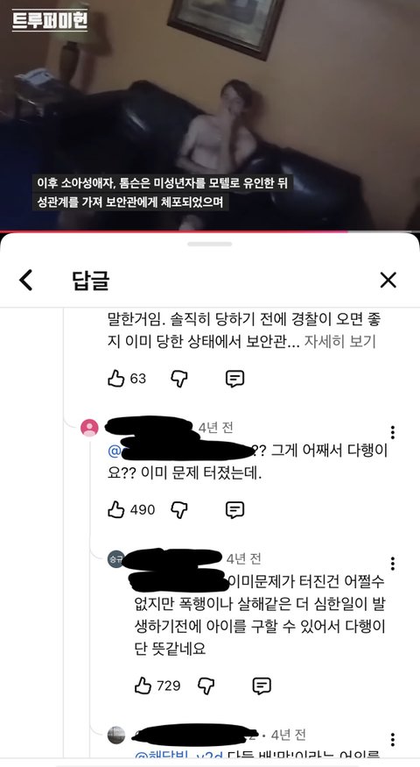420x767 pixels.
Task: Dislike the reply with 490 likes
Action: (x=179, y=509)
